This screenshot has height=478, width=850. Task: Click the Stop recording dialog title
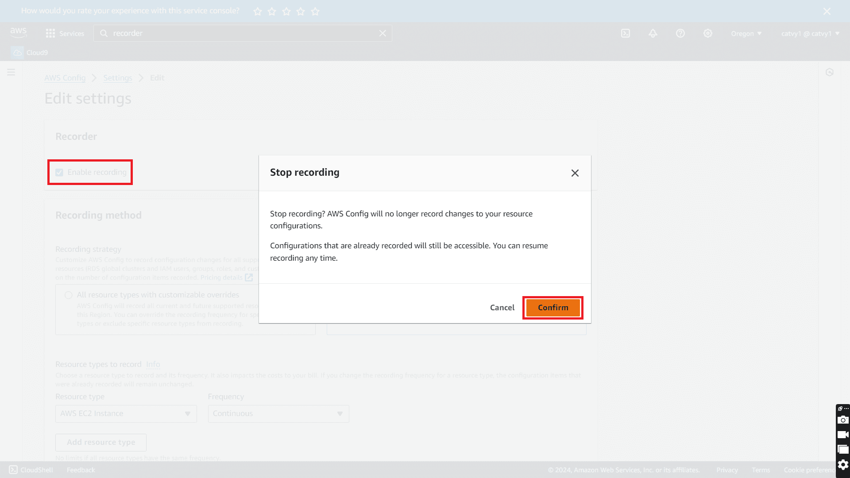(x=305, y=172)
